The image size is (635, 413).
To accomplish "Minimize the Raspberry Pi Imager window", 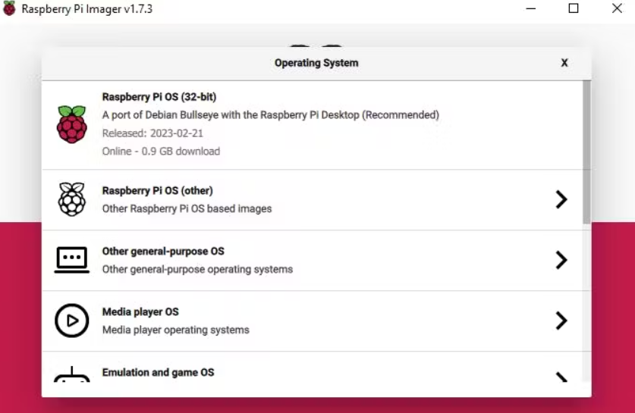I will [x=531, y=8].
